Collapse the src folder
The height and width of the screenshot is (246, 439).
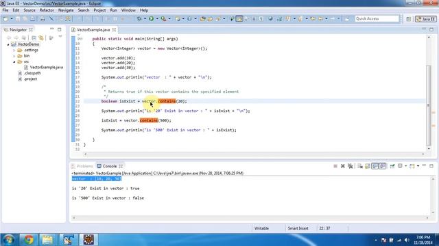click(14, 61)
